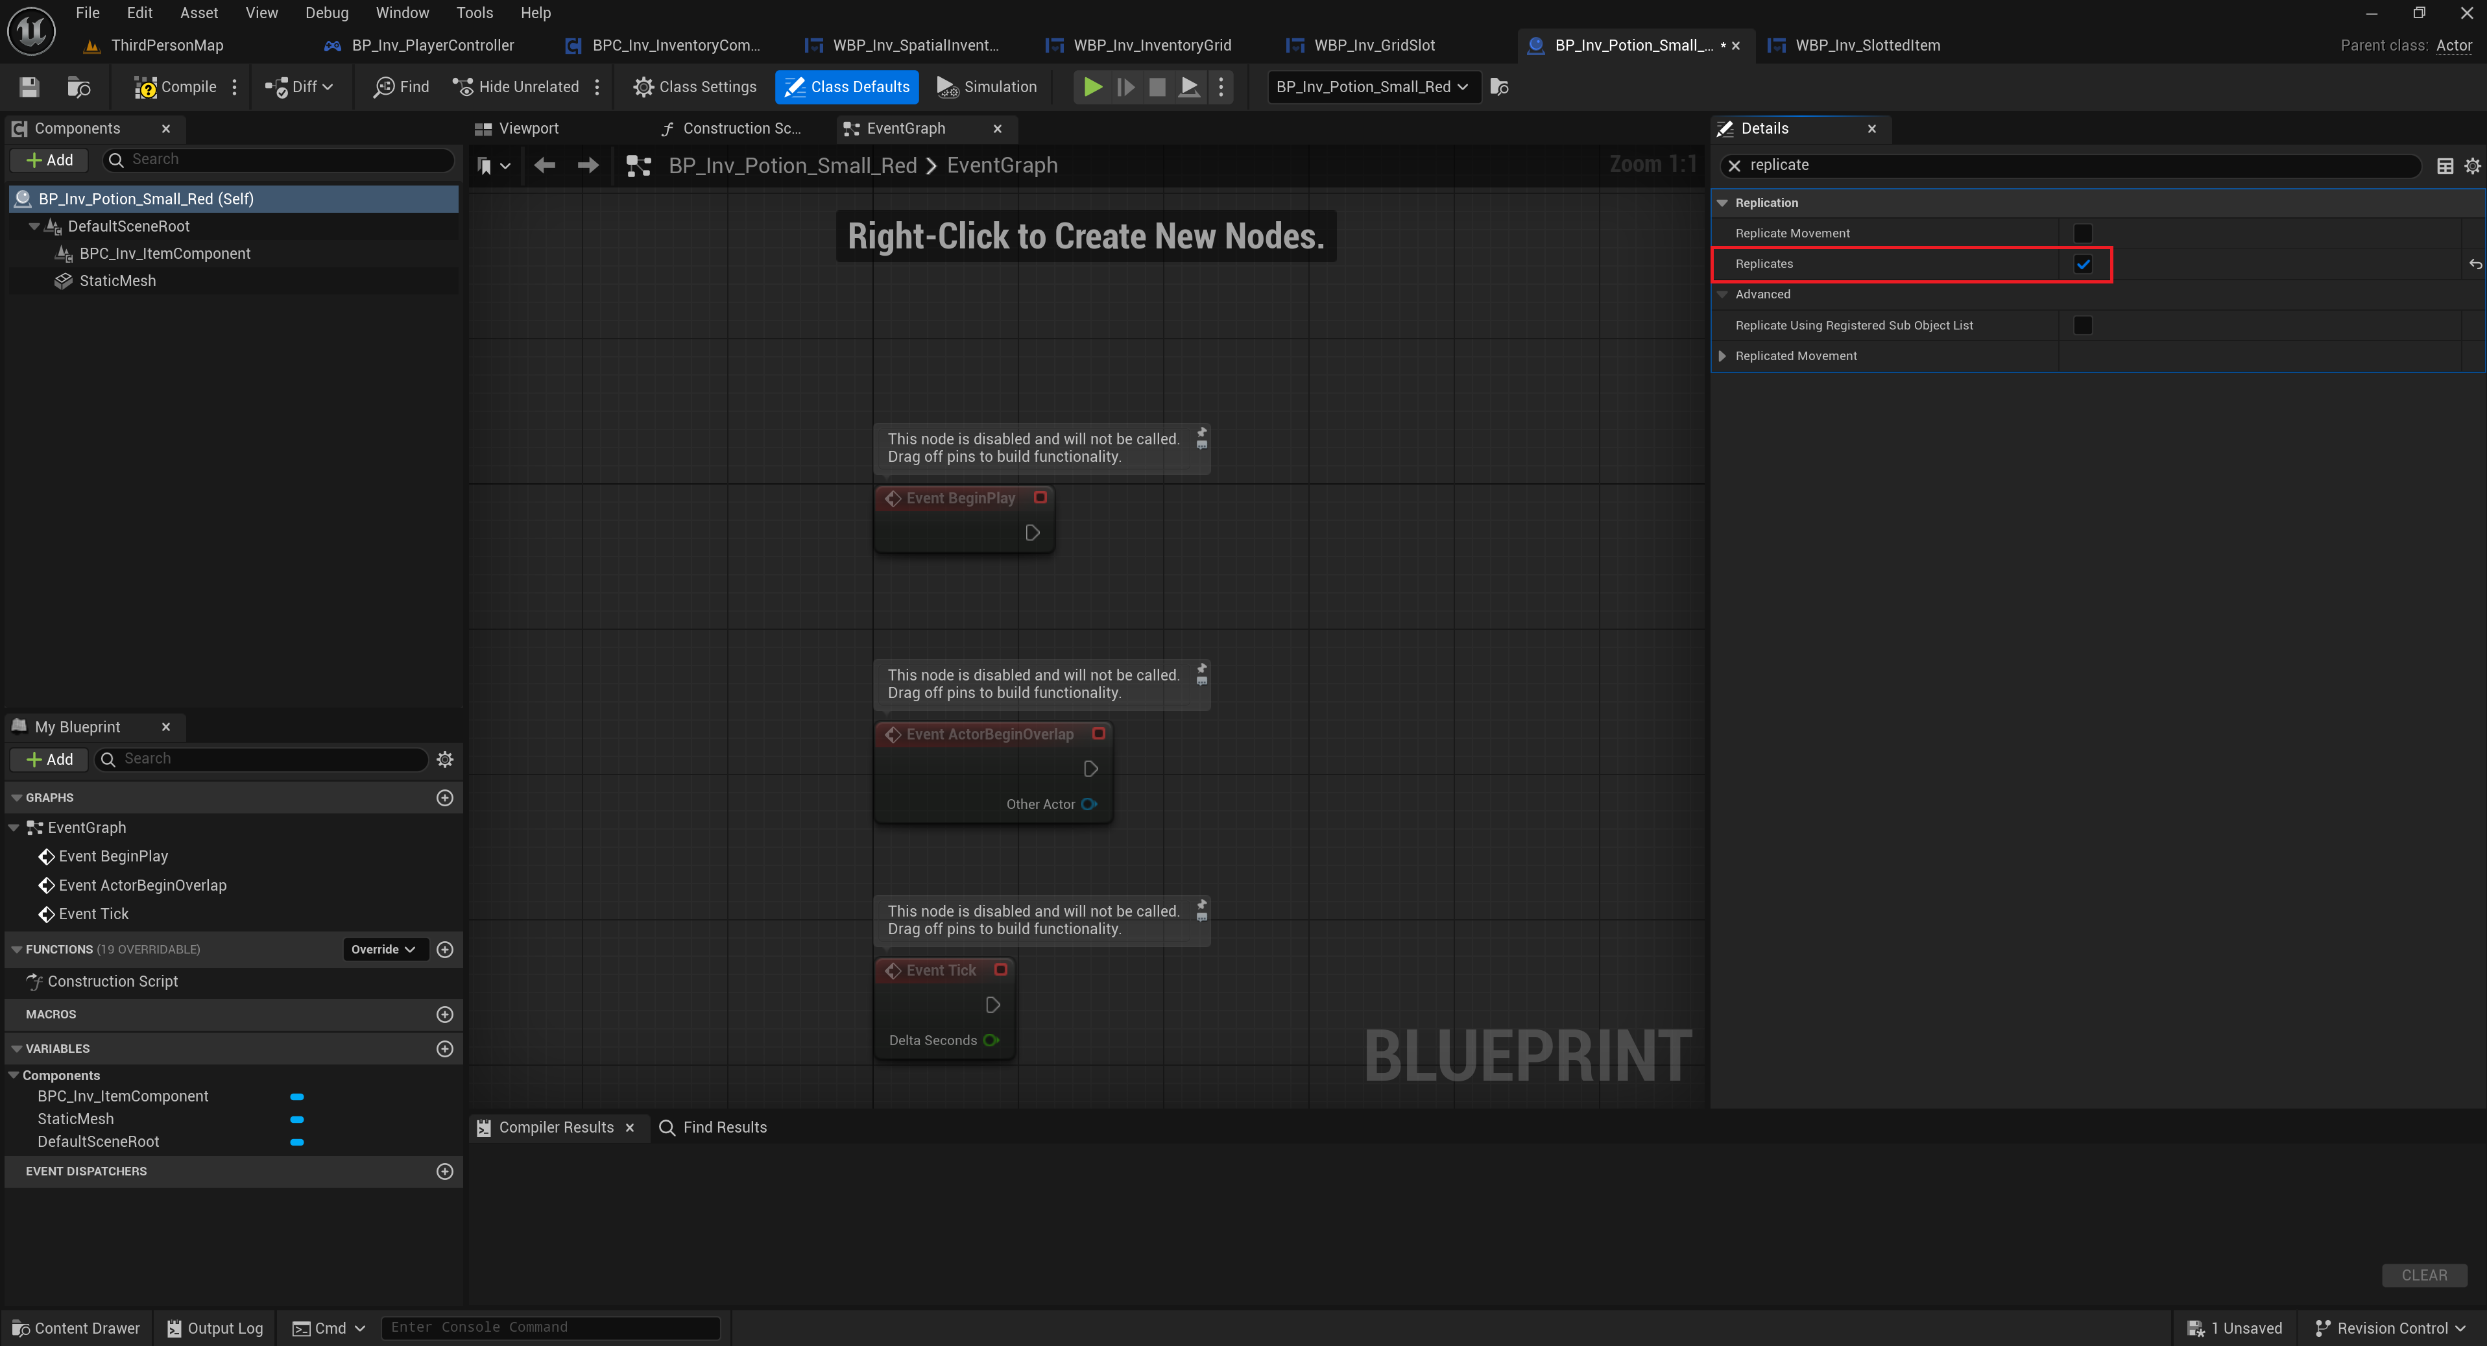
Task: Enable the Replicate Movement checkbox
Action: (x=2082, y=234)
